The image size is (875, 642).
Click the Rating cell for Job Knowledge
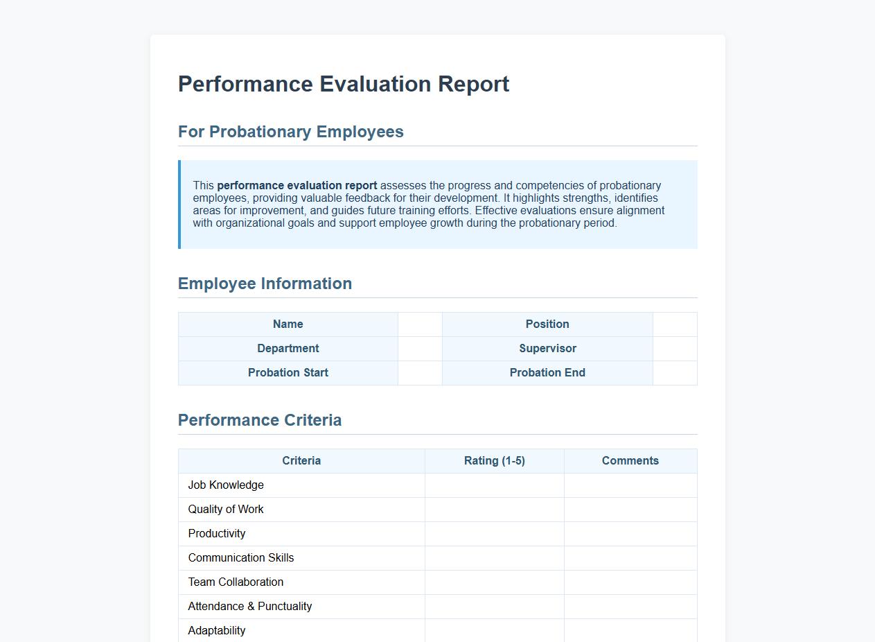click(x=494, y=485)
